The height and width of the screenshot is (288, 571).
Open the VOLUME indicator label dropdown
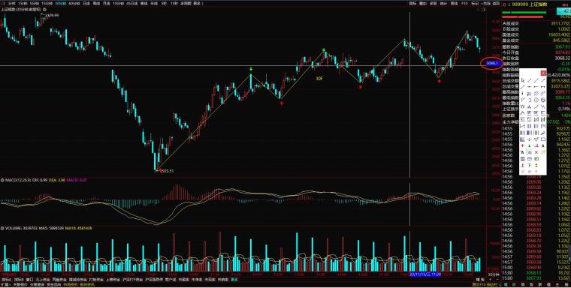(x=11, y=228)
